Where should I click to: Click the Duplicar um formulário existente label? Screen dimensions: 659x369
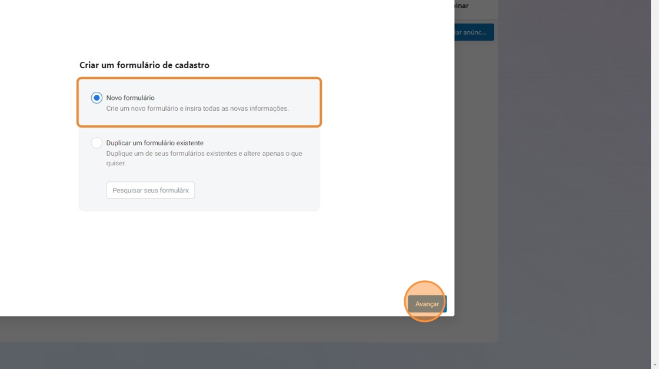click(x=155, y=143)
